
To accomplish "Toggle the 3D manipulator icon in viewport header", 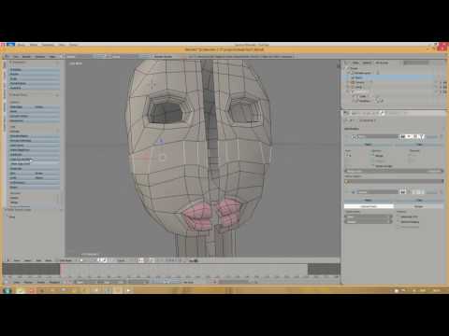I will tap(99, 260).
